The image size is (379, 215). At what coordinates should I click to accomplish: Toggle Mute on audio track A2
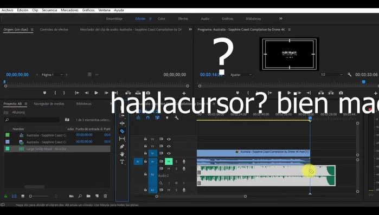click(169, 168)
